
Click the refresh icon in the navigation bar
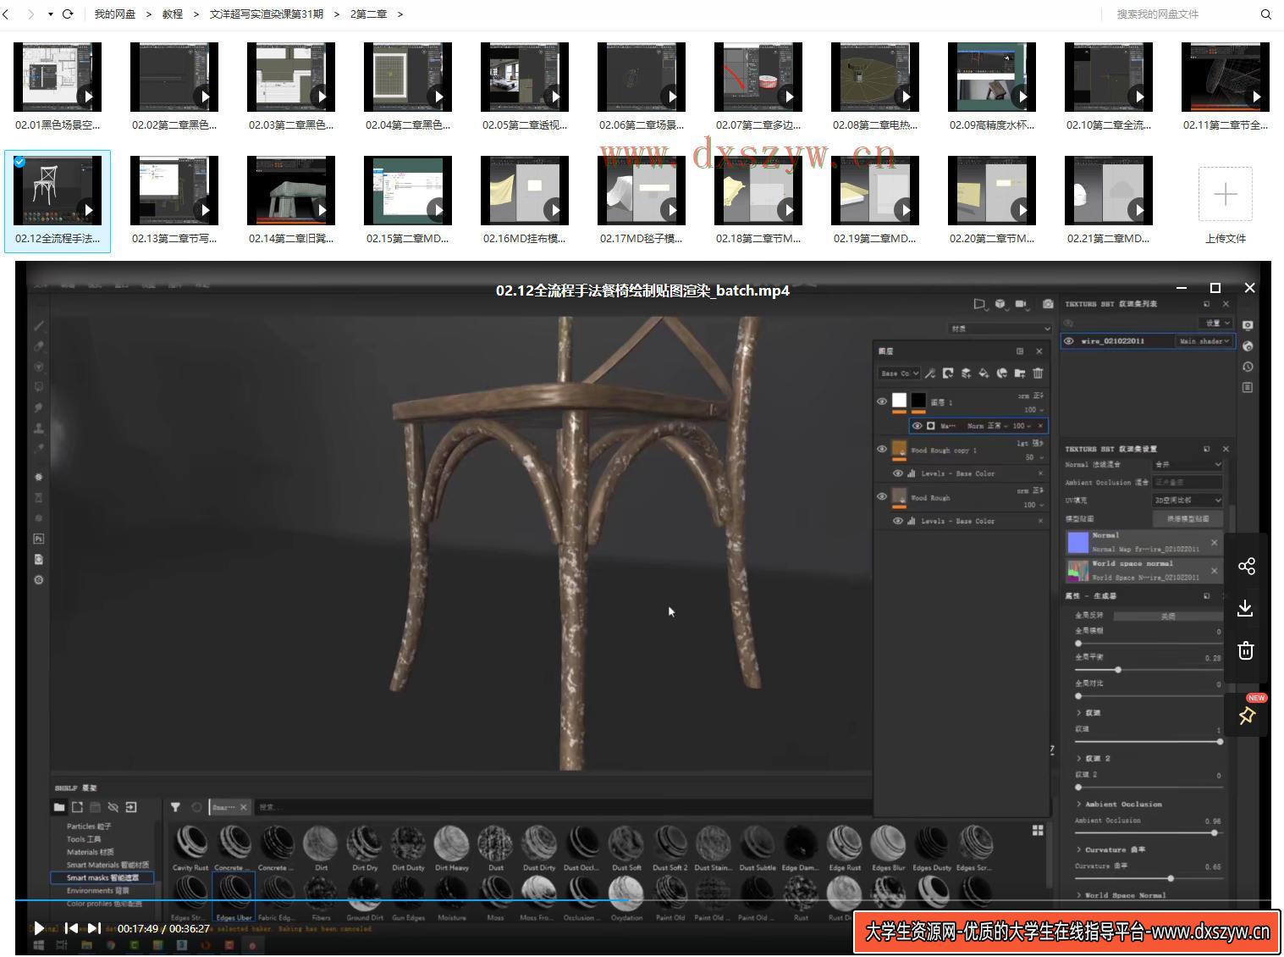click(68, 14)
